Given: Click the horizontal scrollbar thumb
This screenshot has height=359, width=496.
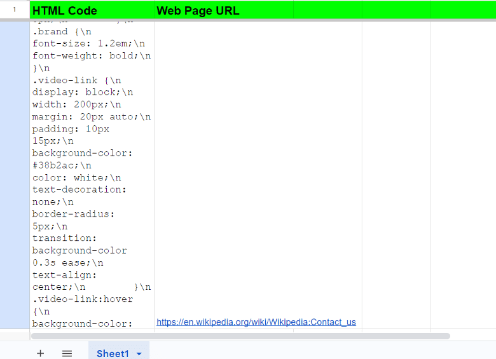Looking at the screenshot, I should tap(242, 335).
